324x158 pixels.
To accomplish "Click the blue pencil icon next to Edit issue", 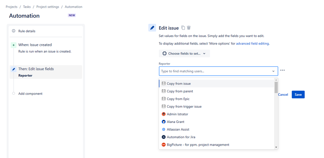I will 152,28.
